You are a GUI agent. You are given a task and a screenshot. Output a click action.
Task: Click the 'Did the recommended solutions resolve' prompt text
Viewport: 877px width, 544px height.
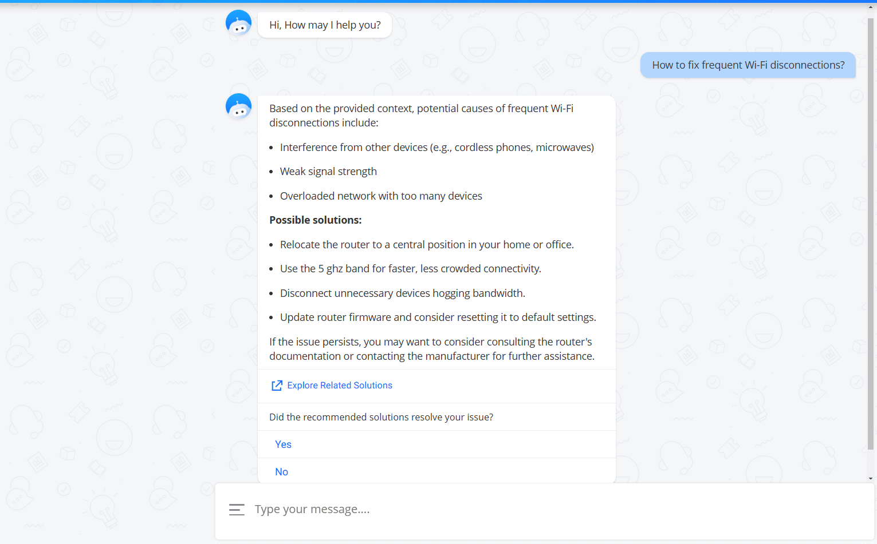click(x=381, y=417)
